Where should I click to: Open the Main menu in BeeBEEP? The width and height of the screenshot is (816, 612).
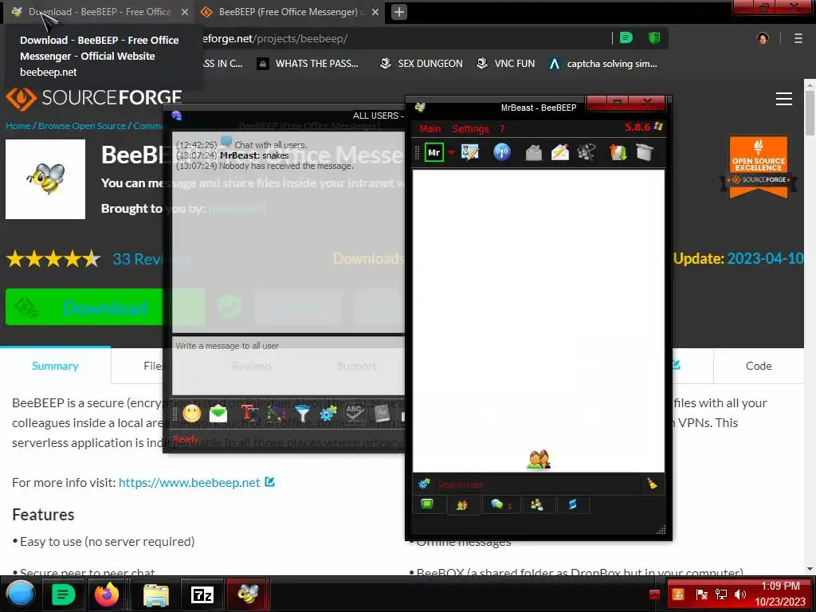coord(430,128)
